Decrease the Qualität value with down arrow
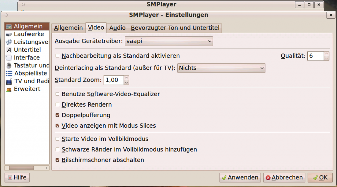This screenshot has width=337, height=187. (x=326, y=58)
